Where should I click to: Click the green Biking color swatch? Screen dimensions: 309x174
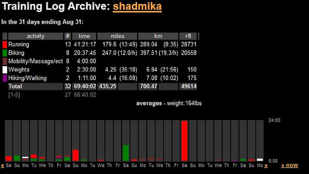coord(5,53)
